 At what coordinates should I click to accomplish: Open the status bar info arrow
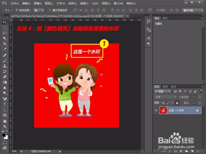(60, 151)
